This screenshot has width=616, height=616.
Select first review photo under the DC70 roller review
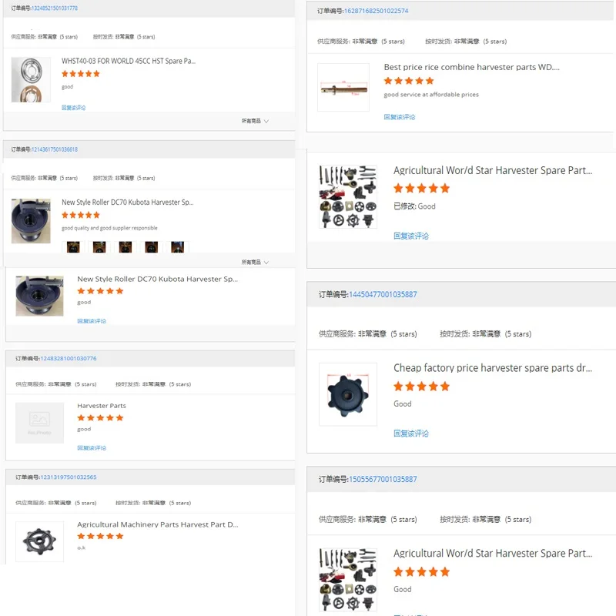[x=73, y=247]
